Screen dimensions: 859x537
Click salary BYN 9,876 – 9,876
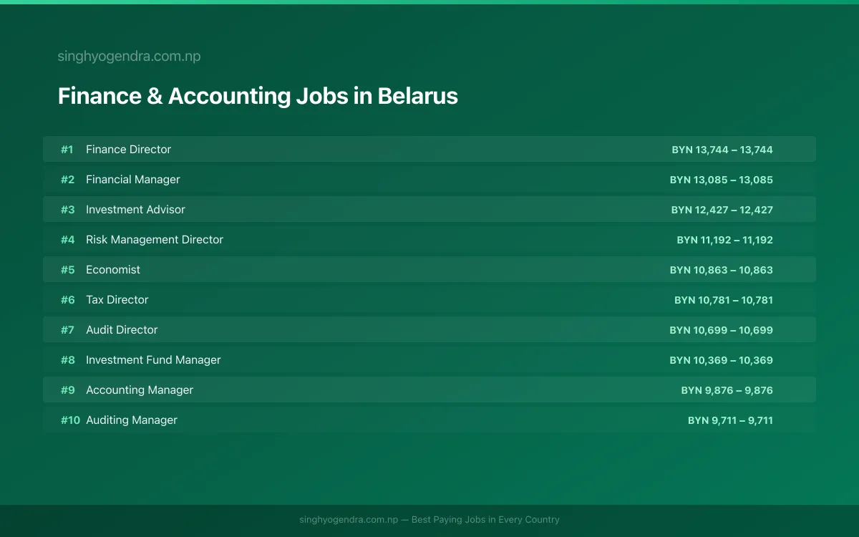click(x=727, y=390)
